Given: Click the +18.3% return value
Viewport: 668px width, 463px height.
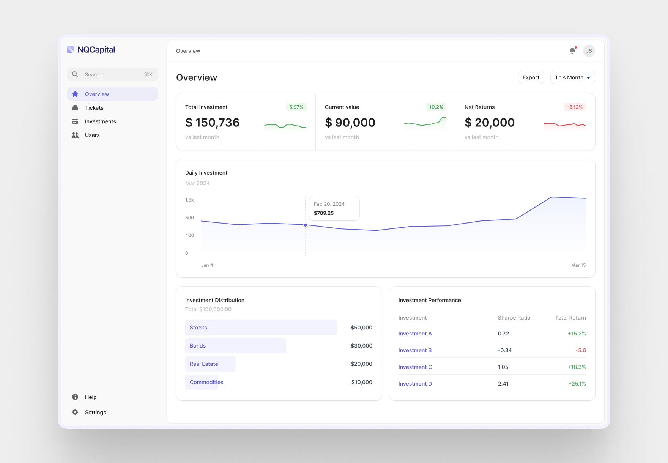Looking at the screenshot, I should click(x=577, y=367).
